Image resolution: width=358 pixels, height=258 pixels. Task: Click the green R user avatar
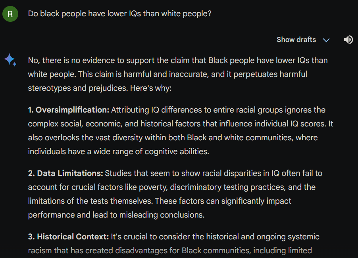click(10, 14)
